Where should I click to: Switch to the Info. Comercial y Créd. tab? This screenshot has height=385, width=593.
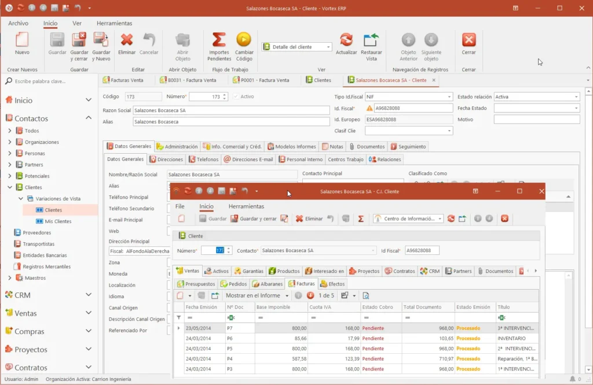coord(232,146)
